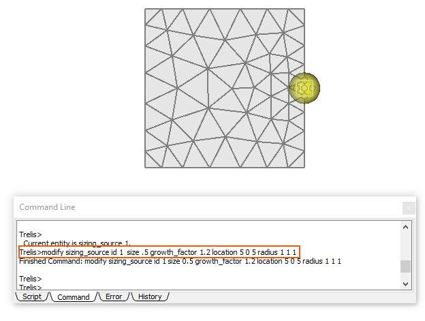The height and width of the screenshot is (321, 425).
Task: Click the yellow sizing source sphere
Action: pos(304,87)
